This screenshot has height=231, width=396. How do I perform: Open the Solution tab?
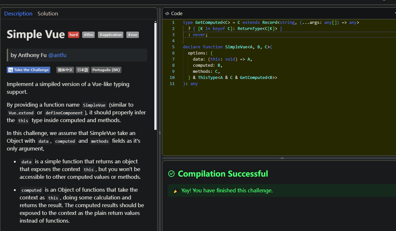pos(48,14)
